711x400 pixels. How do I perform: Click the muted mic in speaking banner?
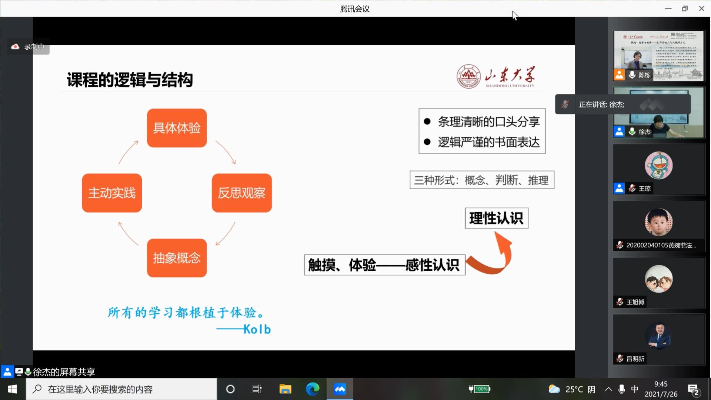(x=565, y=104)
